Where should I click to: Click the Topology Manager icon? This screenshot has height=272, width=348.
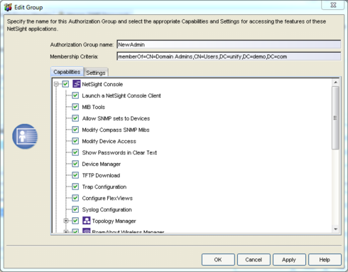coord(86,221)
